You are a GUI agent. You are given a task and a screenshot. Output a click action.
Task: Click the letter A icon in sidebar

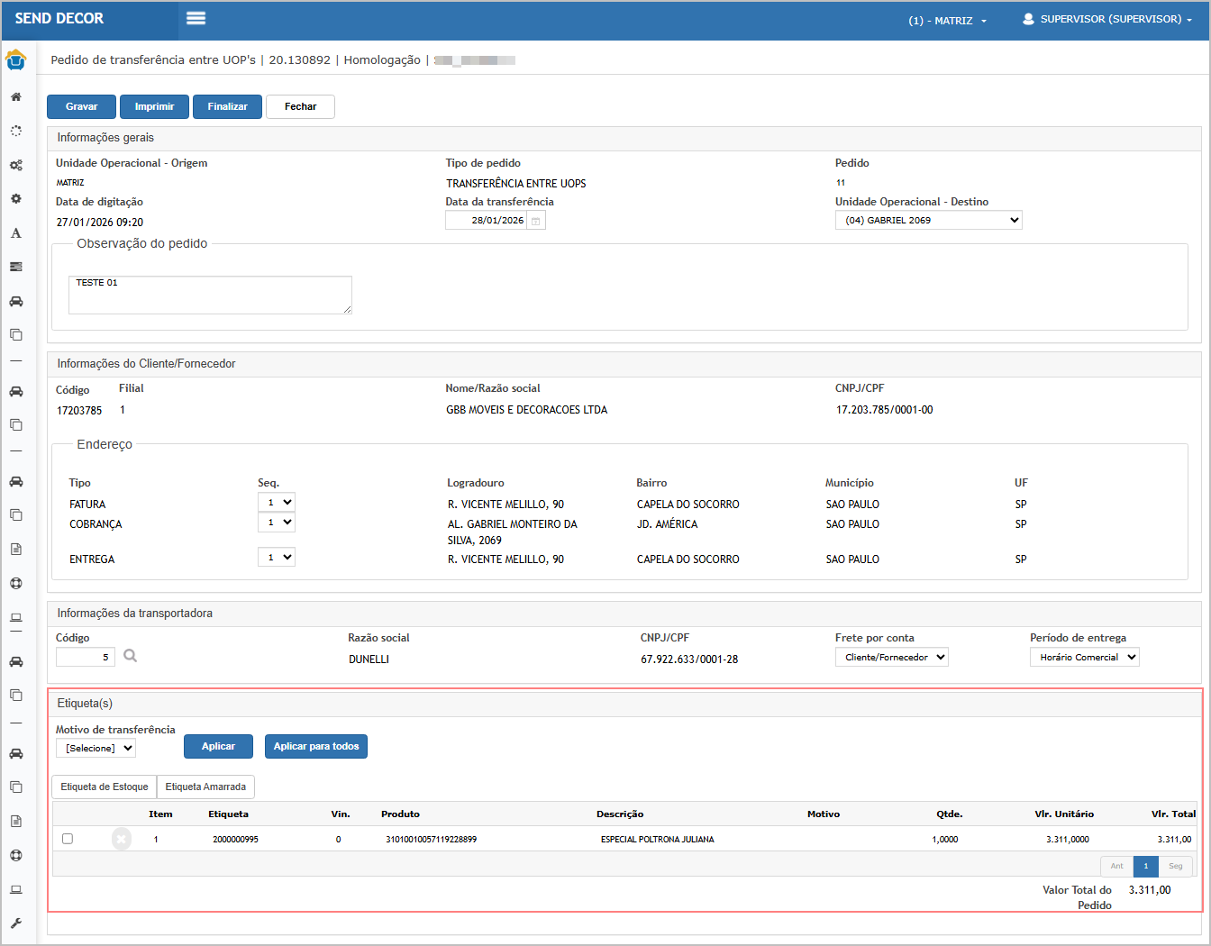(16, 233)
